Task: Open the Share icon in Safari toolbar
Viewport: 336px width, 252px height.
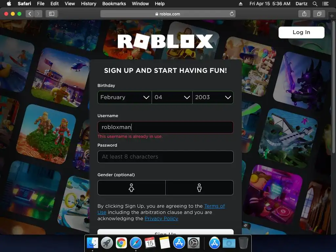Action: (304, 14)
